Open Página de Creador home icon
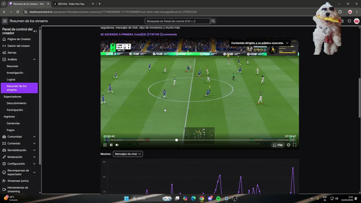The width and height of the screenshot is (361, 203). (x=4, y=39)
